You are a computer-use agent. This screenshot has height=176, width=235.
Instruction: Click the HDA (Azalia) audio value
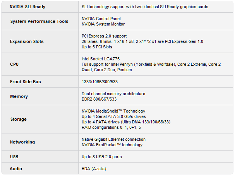tap(94, 169)
